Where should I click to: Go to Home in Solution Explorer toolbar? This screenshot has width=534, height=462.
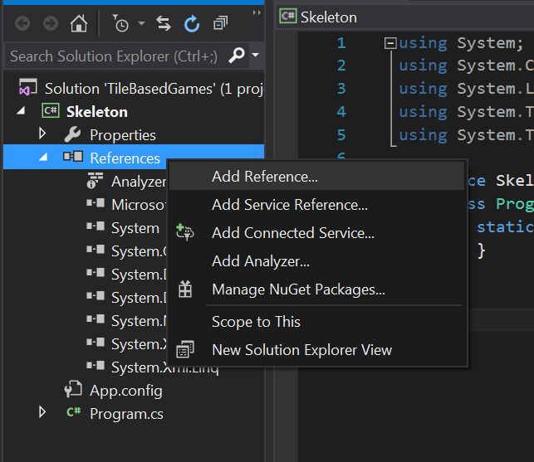pos(79,23)
